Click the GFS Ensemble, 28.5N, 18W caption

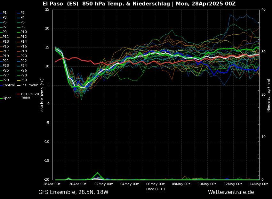73,192
